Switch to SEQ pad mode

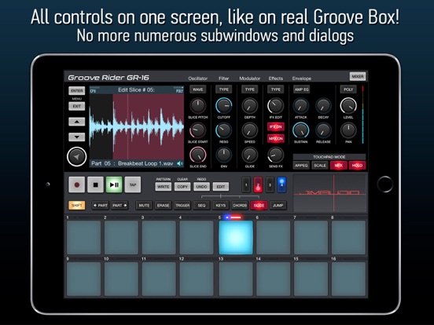[201, 206]
